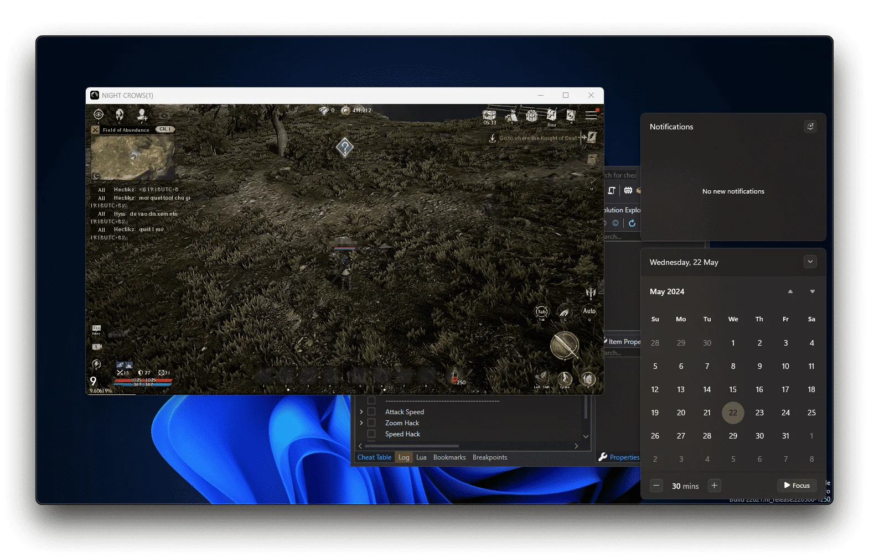
Task: Select today's date 22 in calendar
Action: coord(733,413)
